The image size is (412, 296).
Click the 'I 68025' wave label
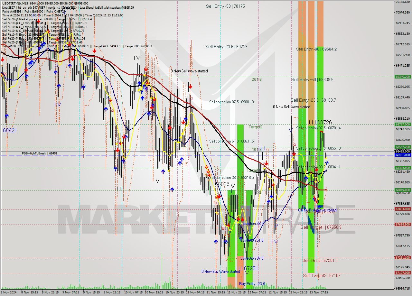coord(220,184)
